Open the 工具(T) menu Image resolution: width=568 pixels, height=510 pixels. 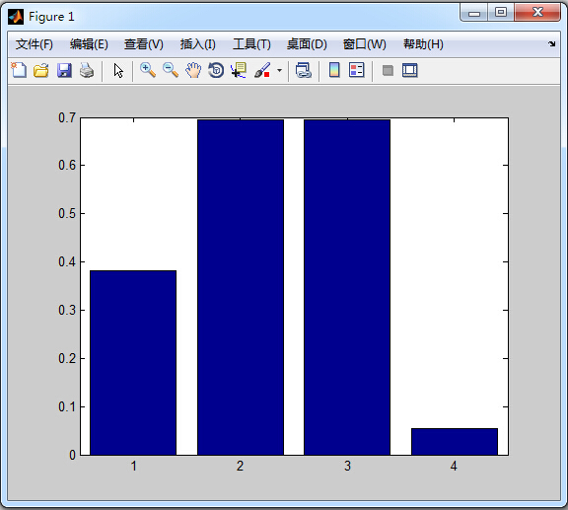[x=251, y=44]
